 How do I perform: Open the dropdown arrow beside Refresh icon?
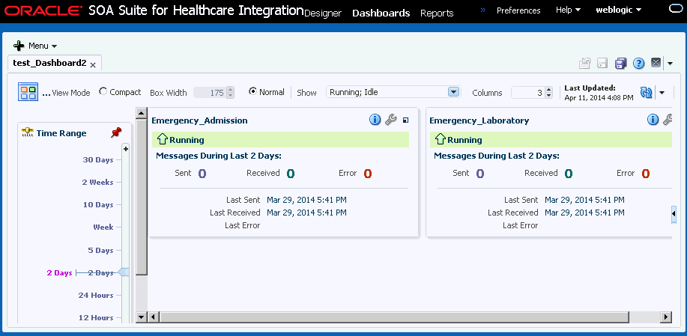662,93
